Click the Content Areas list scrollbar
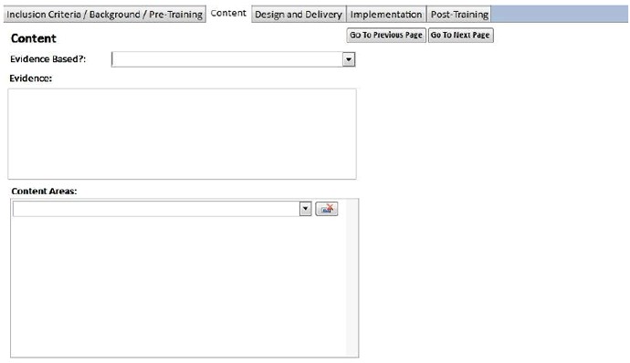 coord(352,278)
